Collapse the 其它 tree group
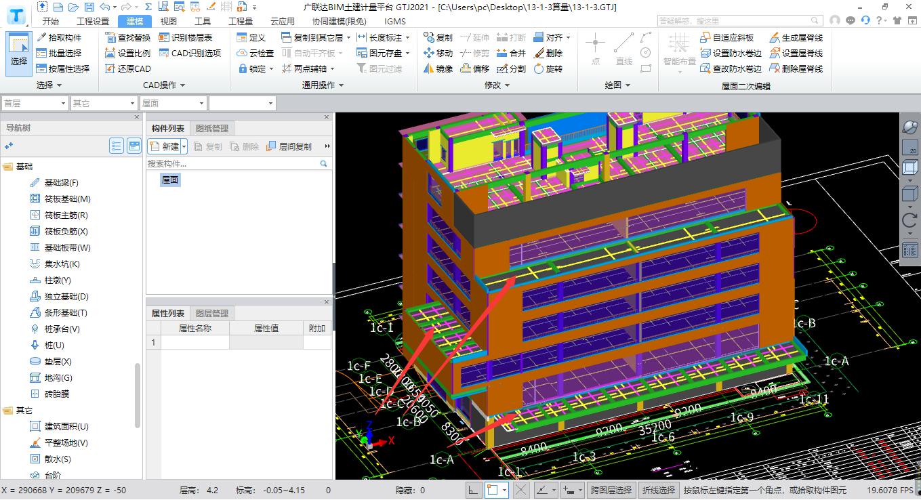 pyautogui.click(x=8, y=410)
